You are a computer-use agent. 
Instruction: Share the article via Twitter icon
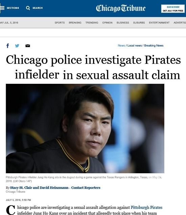(17, 46)
